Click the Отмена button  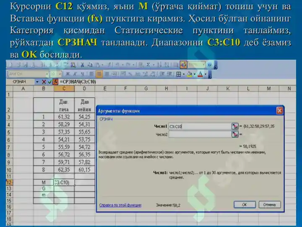(x=269, y=205)
